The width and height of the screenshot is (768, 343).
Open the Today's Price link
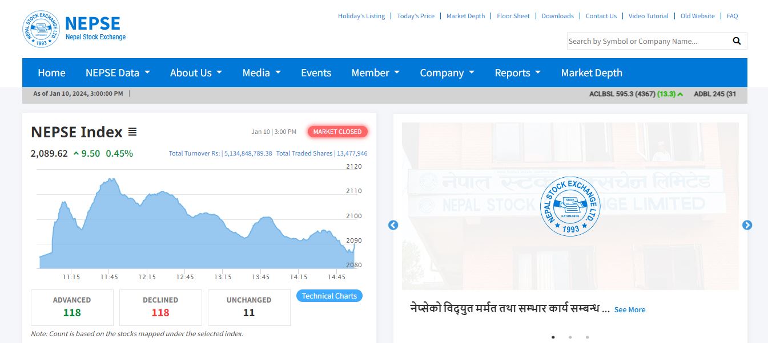tap(416, 16)
